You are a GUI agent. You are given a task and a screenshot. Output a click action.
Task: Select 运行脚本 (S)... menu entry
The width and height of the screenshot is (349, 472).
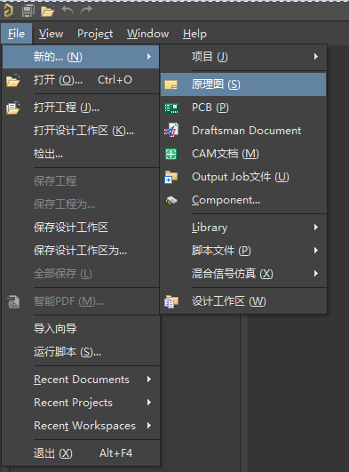coord(81,352)
